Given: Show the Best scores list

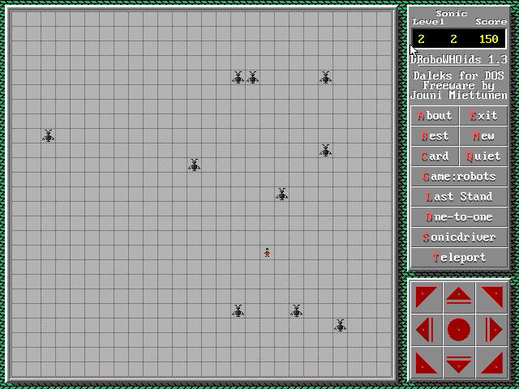Looking at the screenshot, I should [435, 136].
